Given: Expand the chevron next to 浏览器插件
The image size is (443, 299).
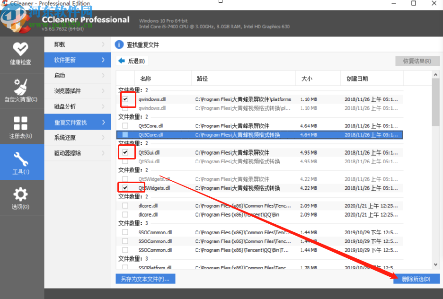Looking at the screenshot, I should point(103,91).
